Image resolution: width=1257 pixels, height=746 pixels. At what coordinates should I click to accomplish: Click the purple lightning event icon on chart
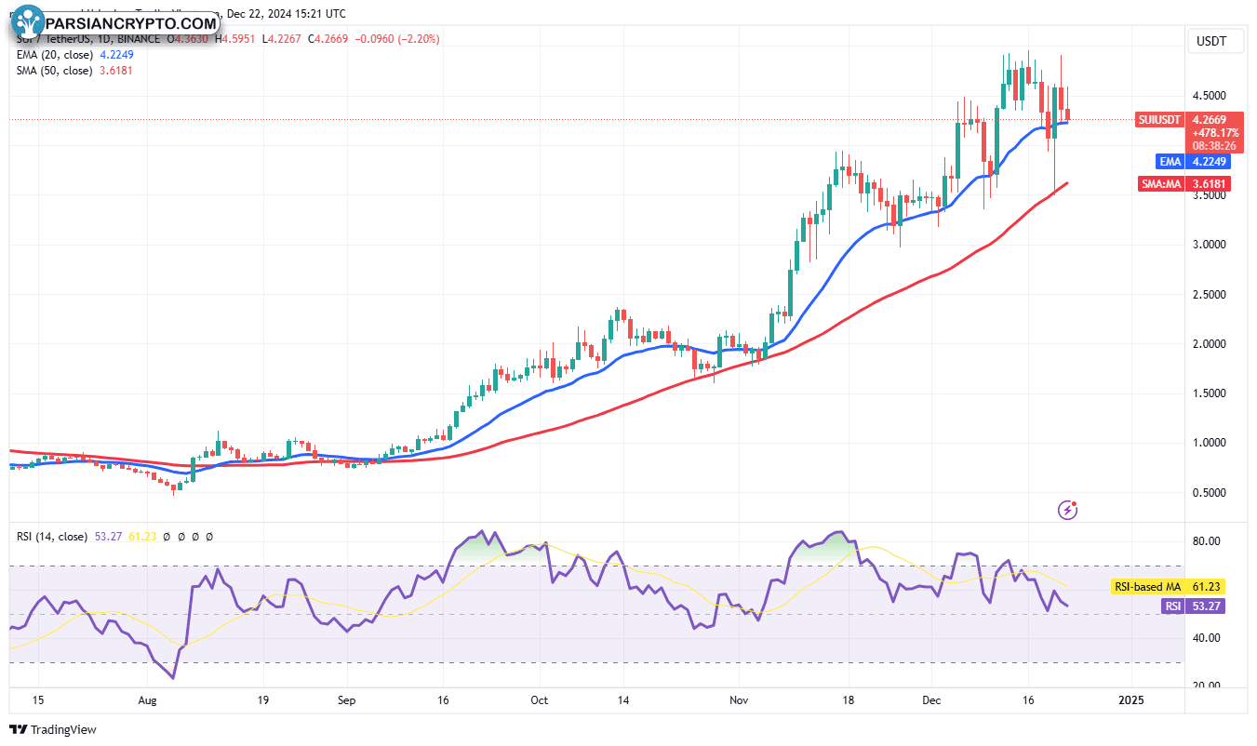[x=1069, y=509]
